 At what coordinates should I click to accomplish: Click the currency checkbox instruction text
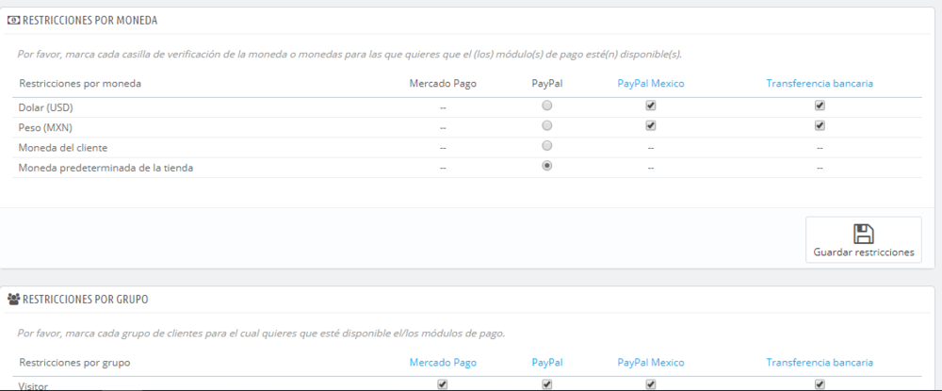pyautogui.click(x=349, y=54)
